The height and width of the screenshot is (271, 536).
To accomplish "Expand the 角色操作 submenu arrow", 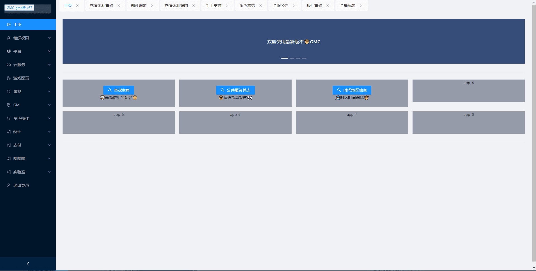I will 49,118.
